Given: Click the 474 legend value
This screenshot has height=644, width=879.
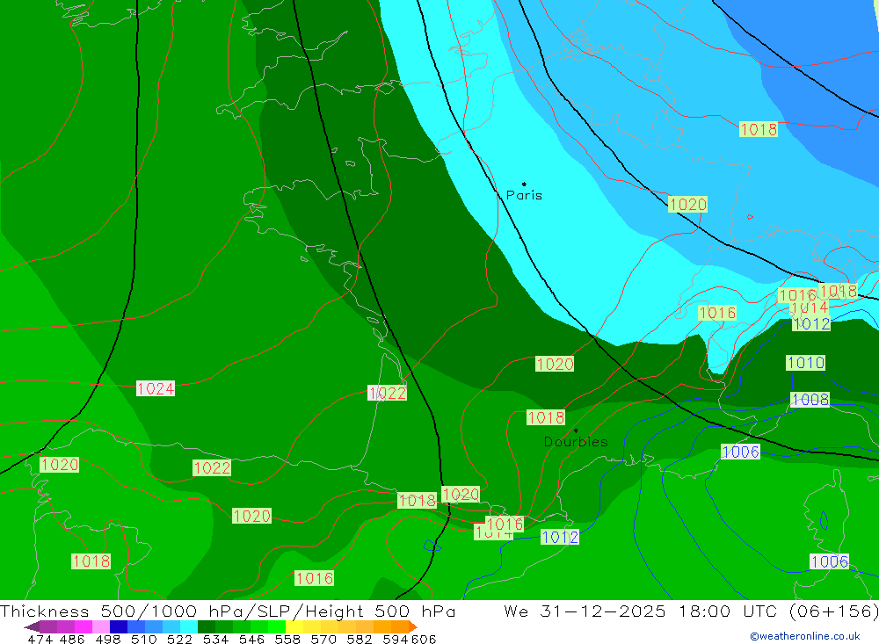Looking at the screenshot, I should [x=40, y=639].
